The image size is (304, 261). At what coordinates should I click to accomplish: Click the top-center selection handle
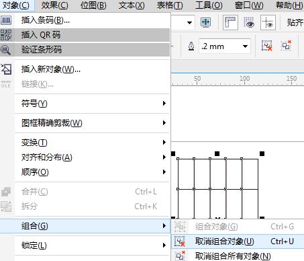(x=217, y=153)
